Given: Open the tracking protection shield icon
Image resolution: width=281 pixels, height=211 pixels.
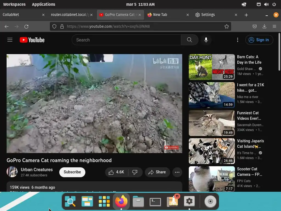Looking at the screenshot, I should [x=54, y=27].
